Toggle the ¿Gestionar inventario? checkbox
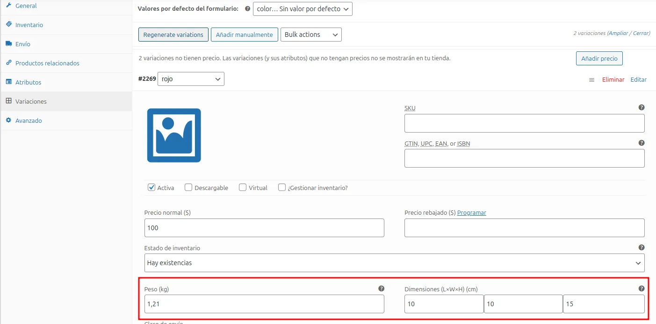The image size is (656, 324). (282, 188)
